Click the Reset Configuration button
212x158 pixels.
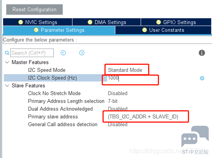pyautogui.click(x=34, y=9)
